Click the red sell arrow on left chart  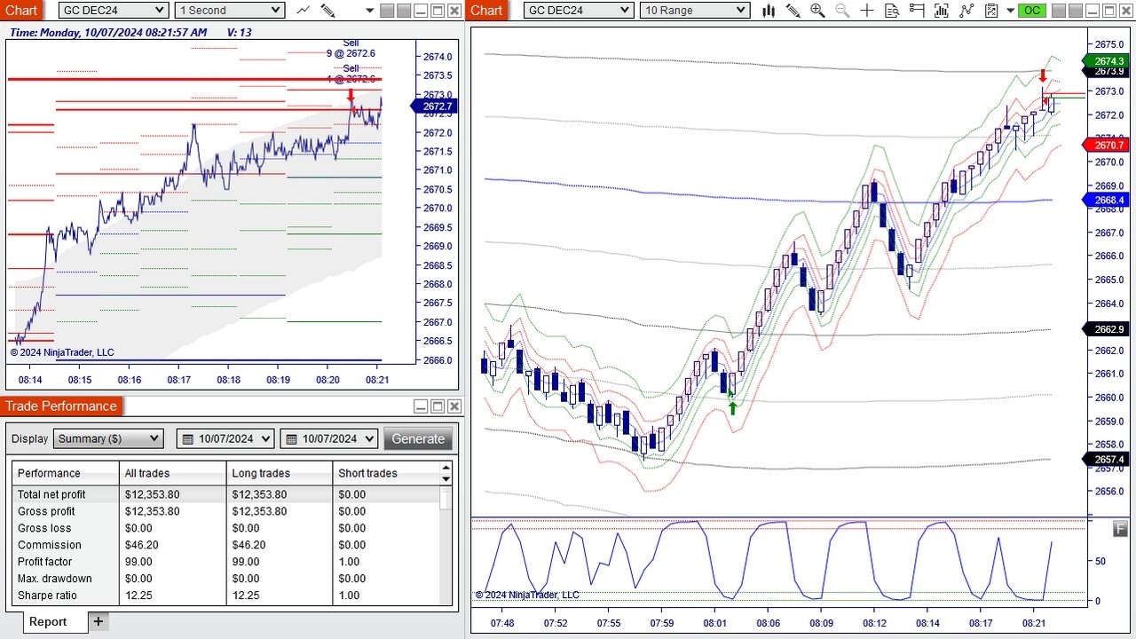[351, 96]
